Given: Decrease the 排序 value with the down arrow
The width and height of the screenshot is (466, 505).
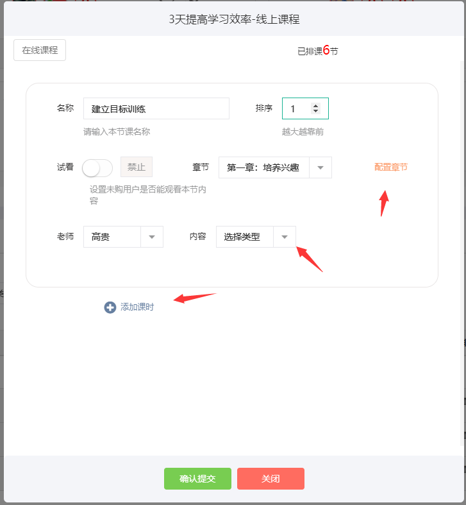Looking at the screenshot, I should 316,111.
